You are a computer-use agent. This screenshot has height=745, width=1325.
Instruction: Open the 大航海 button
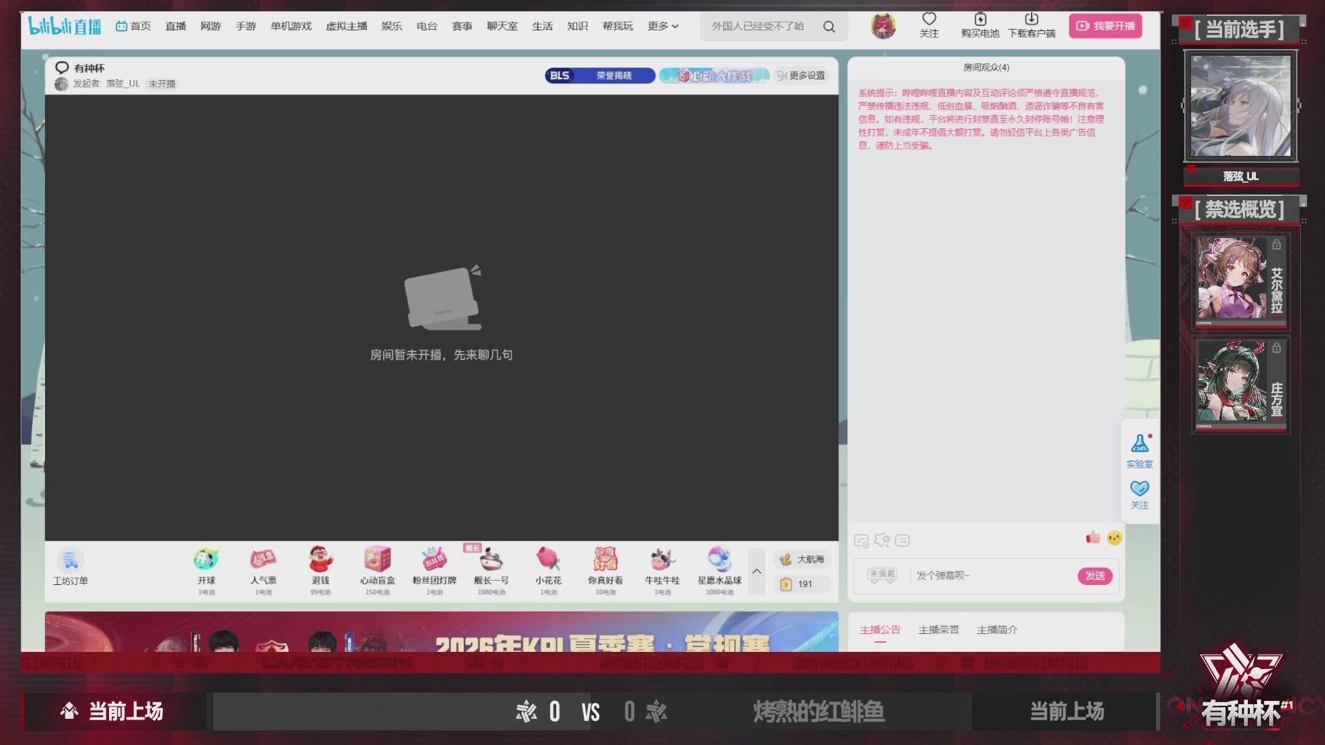pyautogui.click(x=802, y=559)
